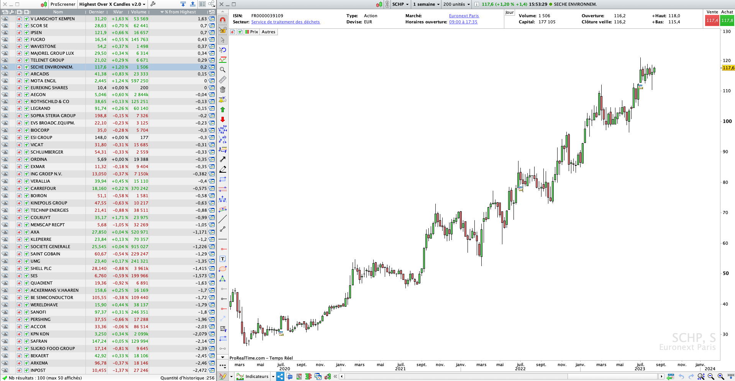Select the Elliott wave 12345 tool
735x381 pixels.
click(222, 129)
